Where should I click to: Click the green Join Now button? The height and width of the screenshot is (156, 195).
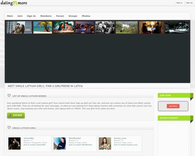point(16,115)
